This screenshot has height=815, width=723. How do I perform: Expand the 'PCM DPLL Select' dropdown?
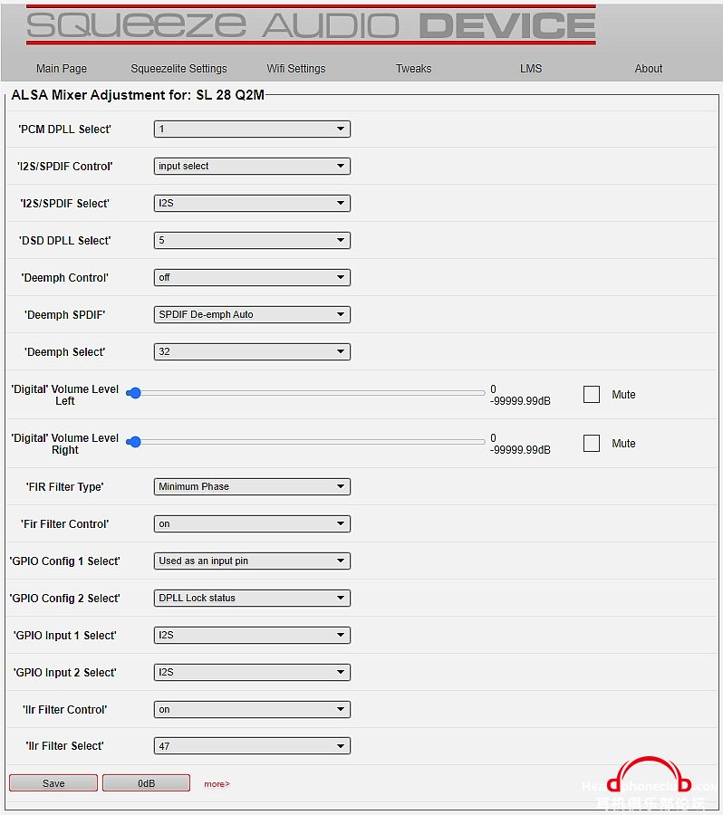pos(252,129)
